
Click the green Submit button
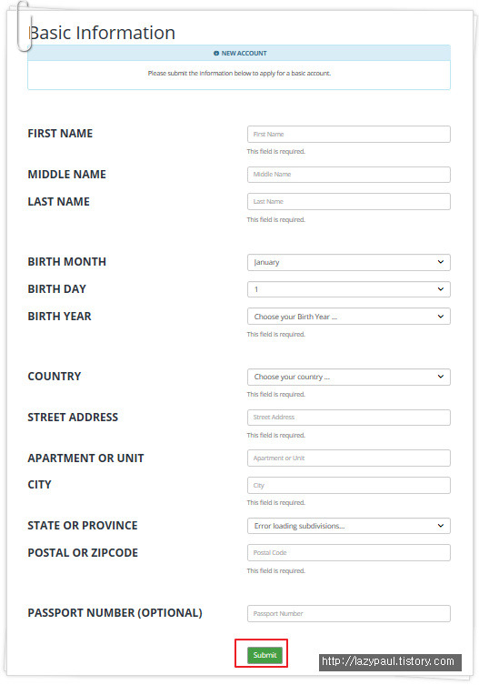[264, 655]
